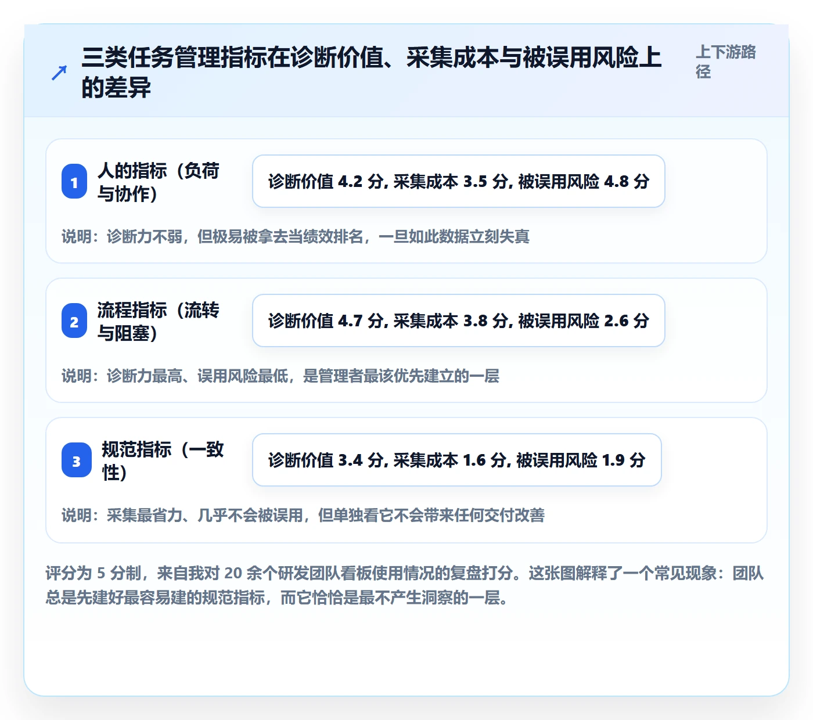Click the footnote paragraph starting 评分为 5 分制
Image resolution: width=813 pixels, height=720 pixels.
click(x=405, y=585)
